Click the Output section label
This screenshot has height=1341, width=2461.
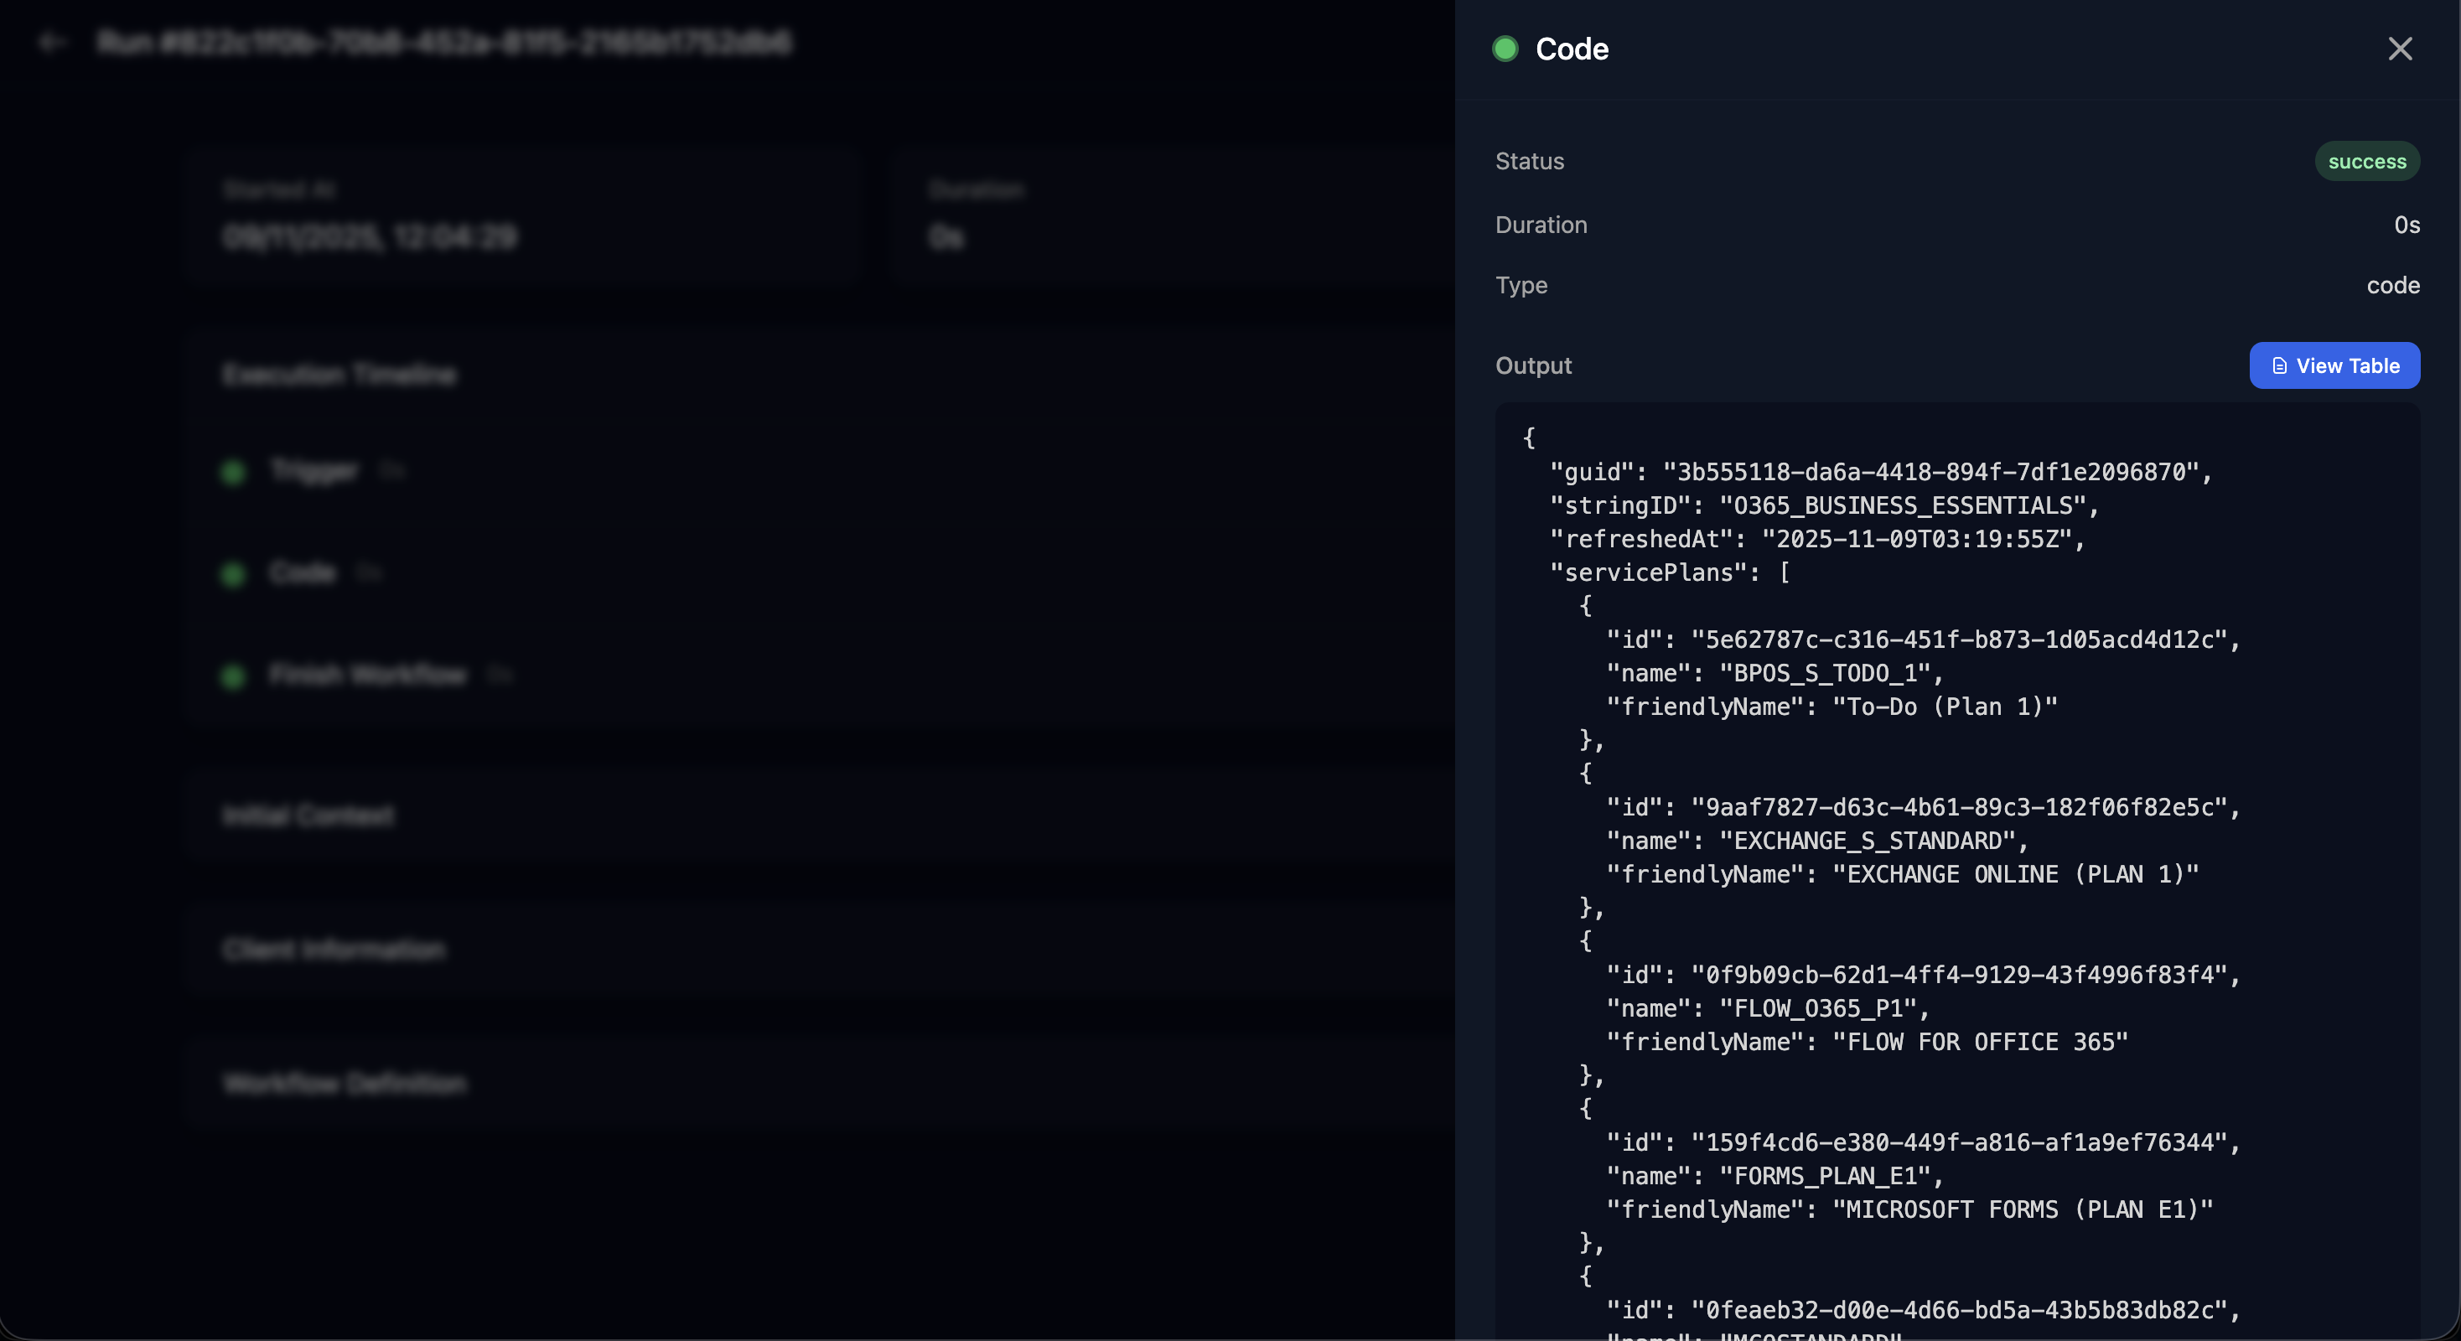pyautogui.click(x=1532, y=365)
